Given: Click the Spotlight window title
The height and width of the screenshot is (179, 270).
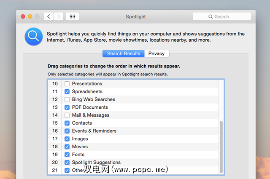Looking at the screenshot, I should 136,17.
